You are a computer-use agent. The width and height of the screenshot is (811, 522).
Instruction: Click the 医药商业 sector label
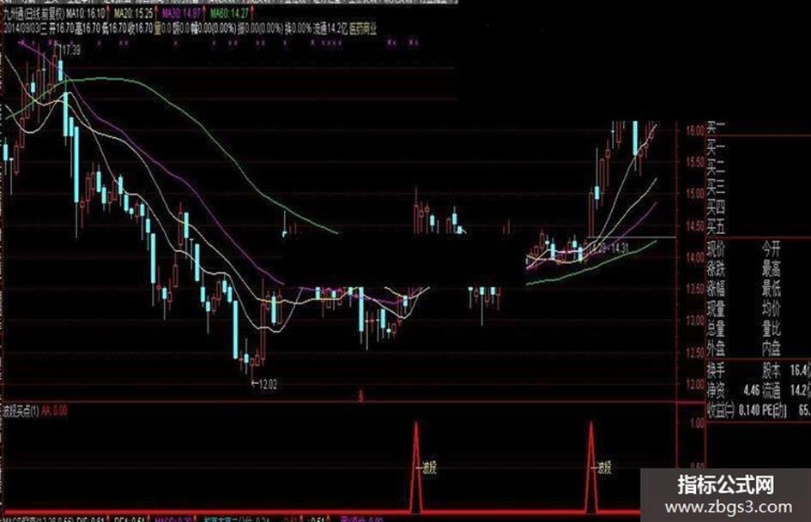pyautogui.click(x=363, y=29)
